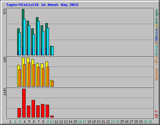Viewport: 160px width, 125px height.
Task: Click day number 18 on the x-axis
Action: (x=89, y=122)
